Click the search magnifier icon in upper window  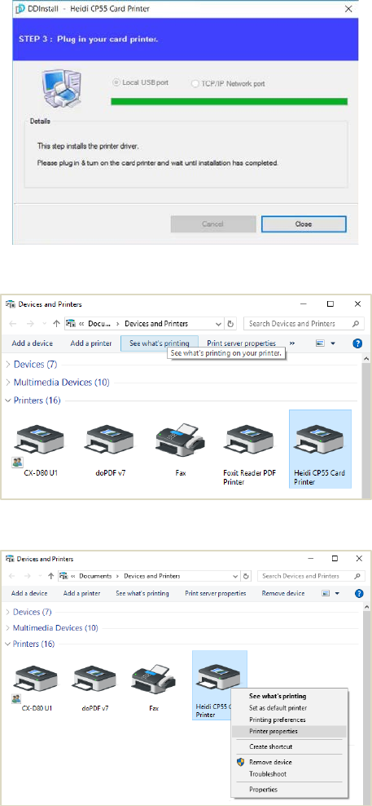point(355,324)
